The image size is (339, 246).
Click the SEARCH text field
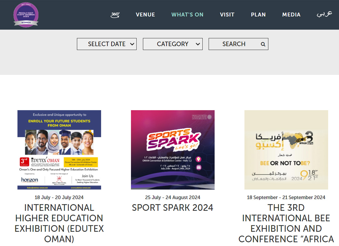tap(234, 44)
